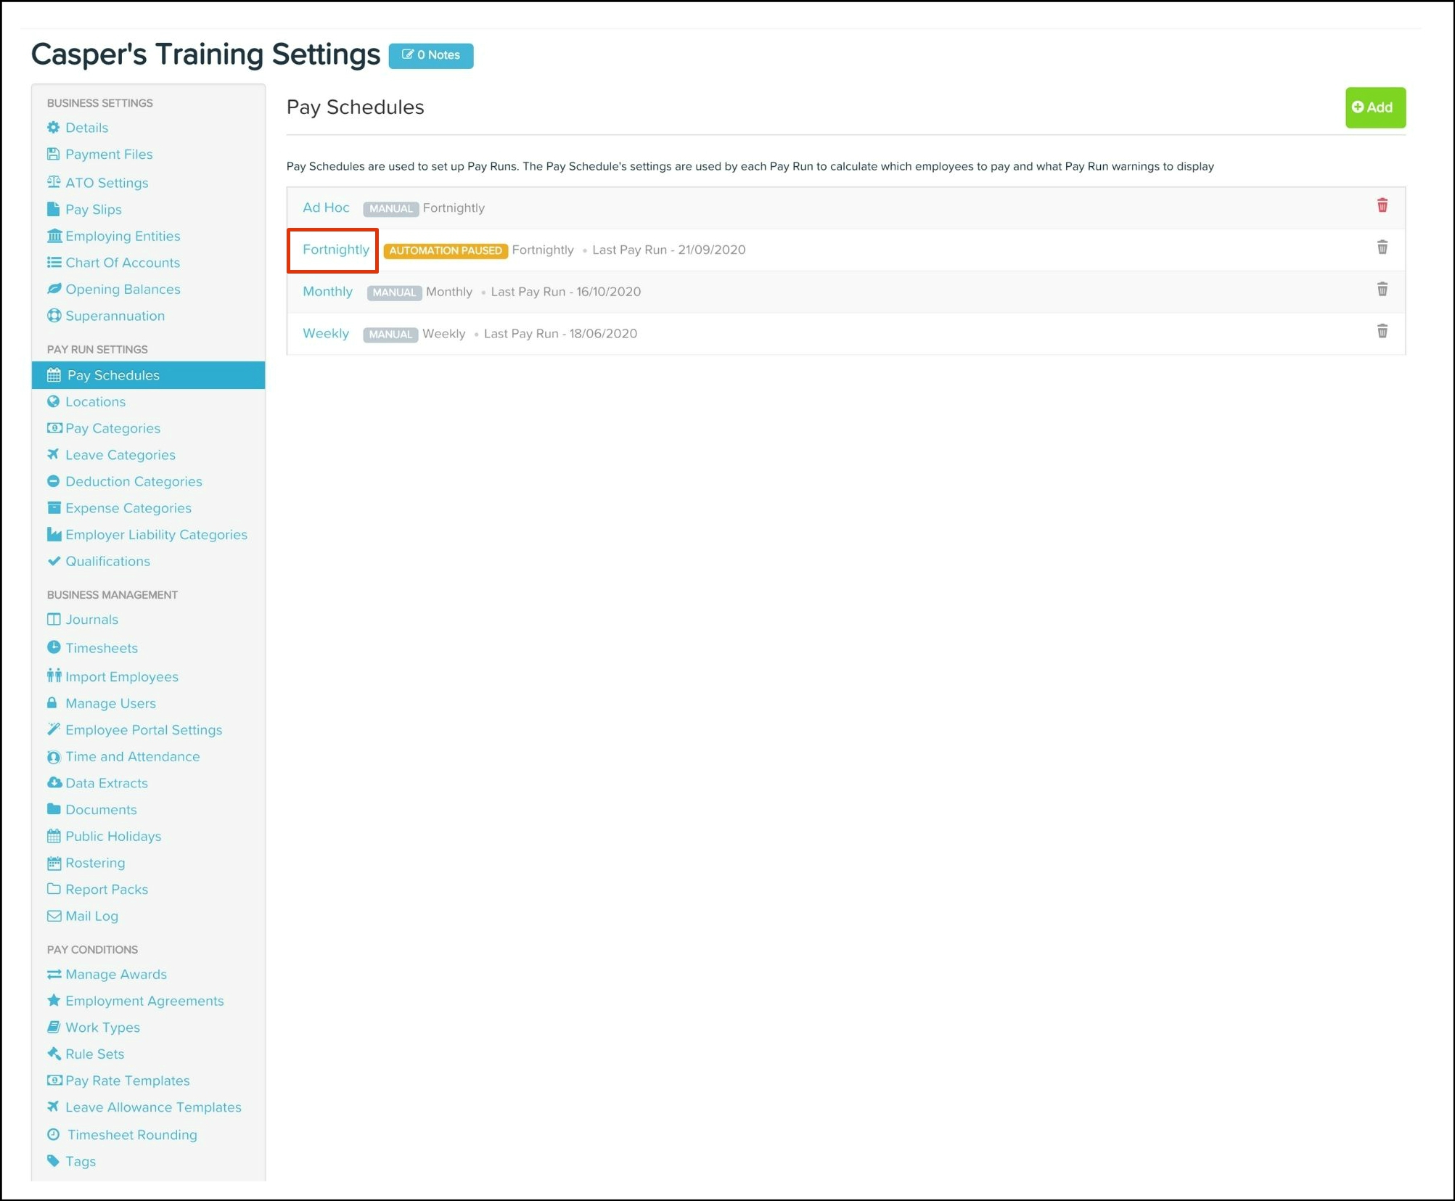Click the clock icon beside Timesheets

pyautogui.click(x=54, y=647)
